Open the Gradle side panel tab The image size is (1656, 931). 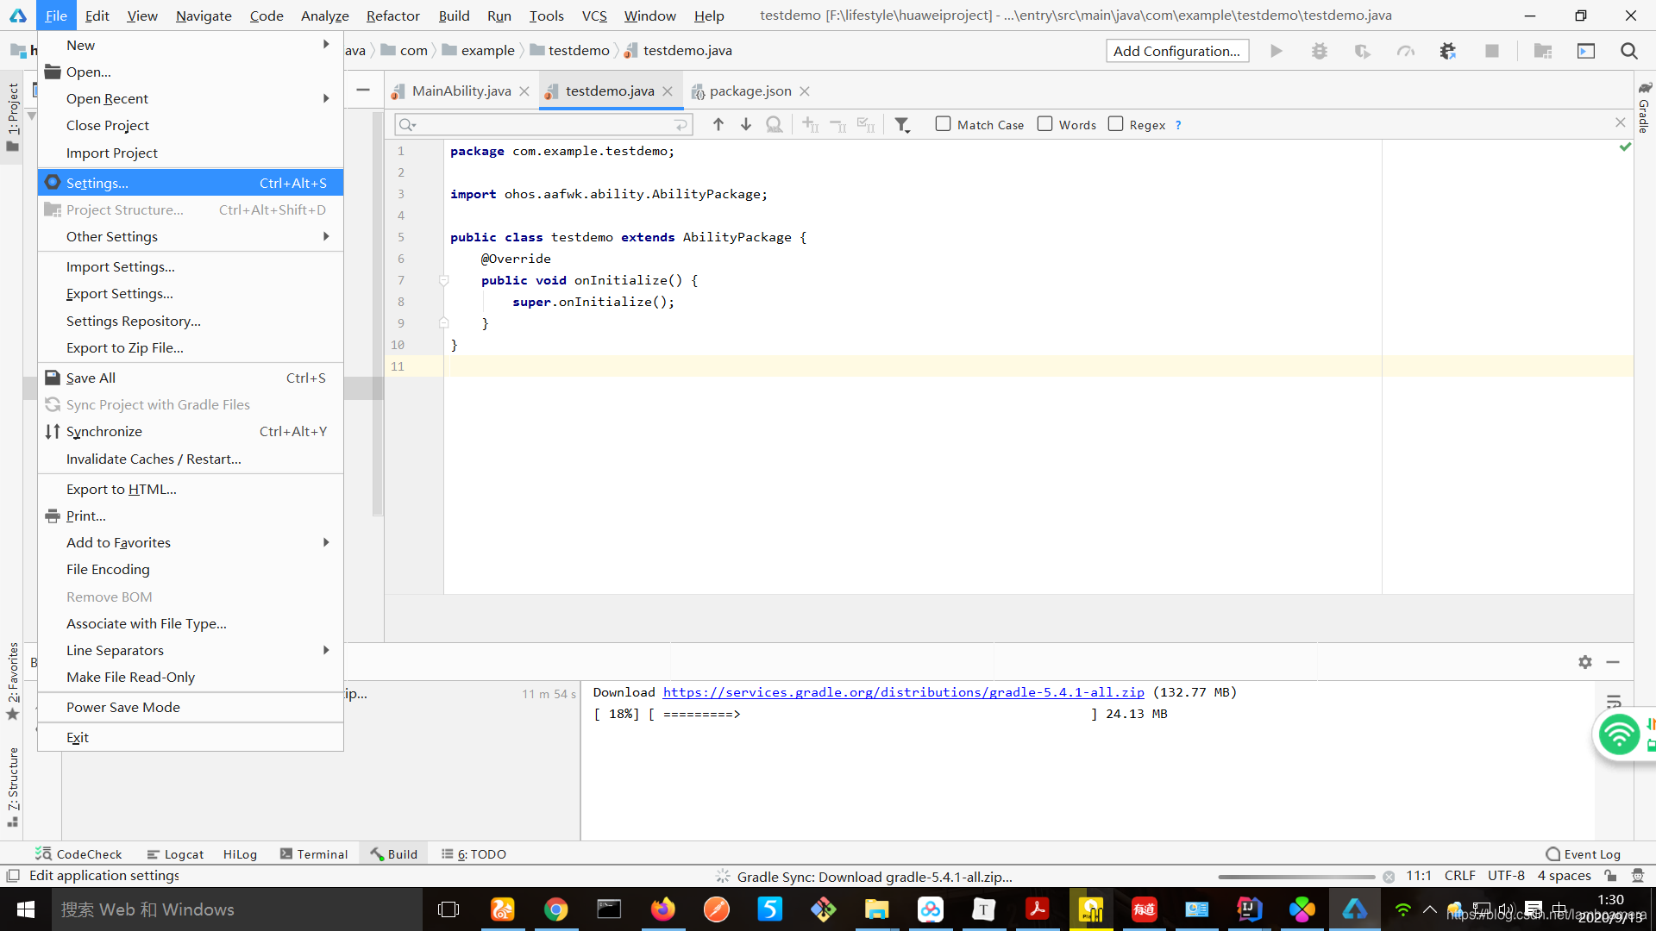pos(1644,108)
